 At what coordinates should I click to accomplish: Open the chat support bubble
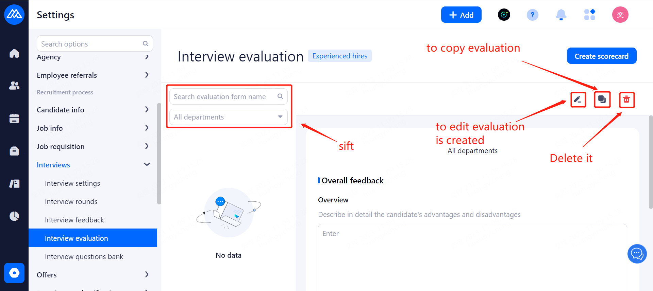(x=637, y=254)
